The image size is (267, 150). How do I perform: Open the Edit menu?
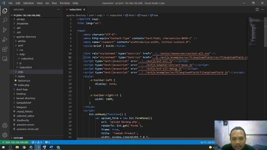click(18, 3)
